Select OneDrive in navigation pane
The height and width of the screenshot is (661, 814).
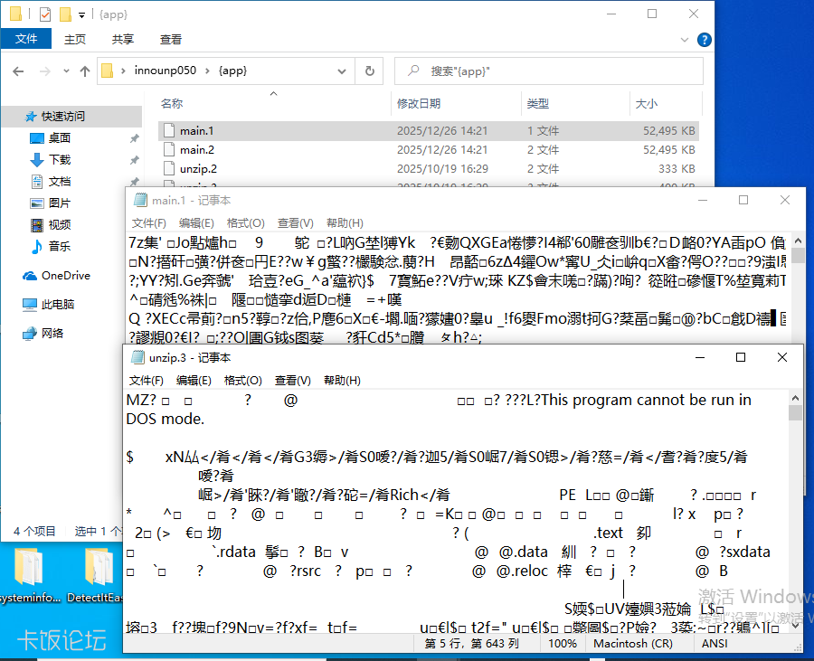[65, 275]
